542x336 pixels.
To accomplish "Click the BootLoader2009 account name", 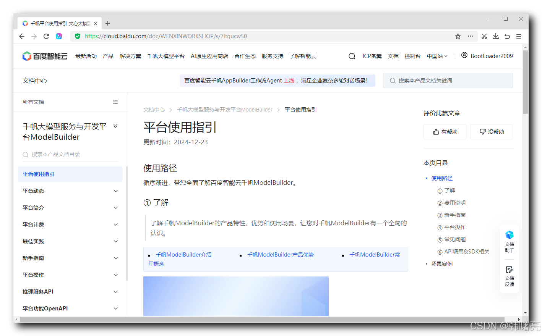I will [492, 56].
